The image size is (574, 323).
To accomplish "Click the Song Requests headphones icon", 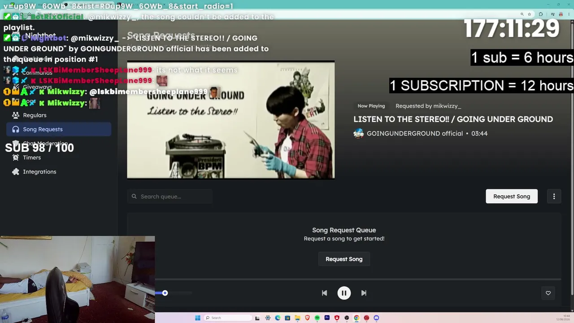I will coord(16,129).
